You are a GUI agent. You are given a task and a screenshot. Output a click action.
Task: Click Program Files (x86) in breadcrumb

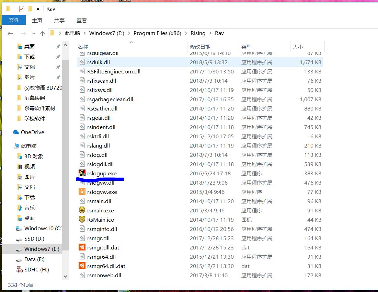pyautogui.click(x=158, y=33)
